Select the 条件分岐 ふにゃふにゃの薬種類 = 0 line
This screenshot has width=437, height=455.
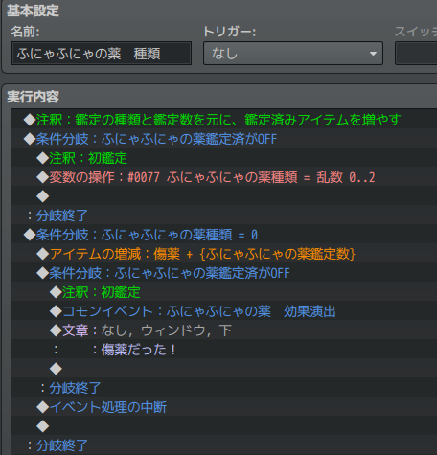[x=224, y=235]
